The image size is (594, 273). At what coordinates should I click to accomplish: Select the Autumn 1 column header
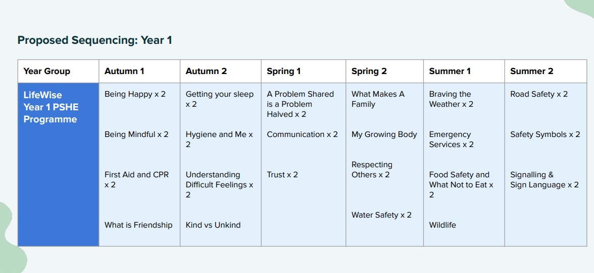click(124, 71)
